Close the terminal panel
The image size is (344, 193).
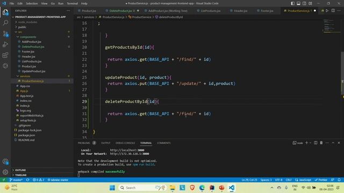pos(339,143)
